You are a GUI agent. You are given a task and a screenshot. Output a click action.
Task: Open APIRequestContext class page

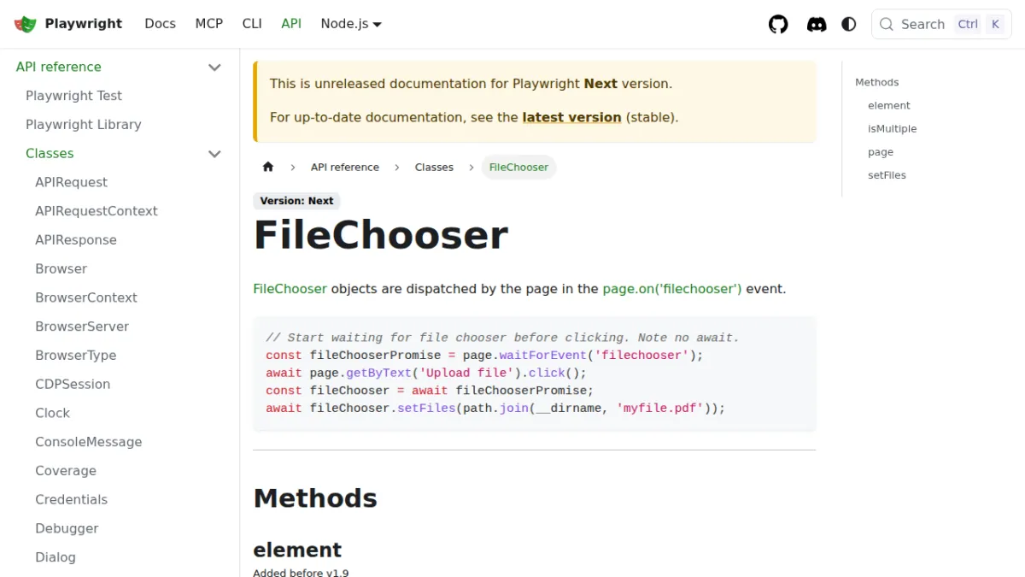[97, 211]
